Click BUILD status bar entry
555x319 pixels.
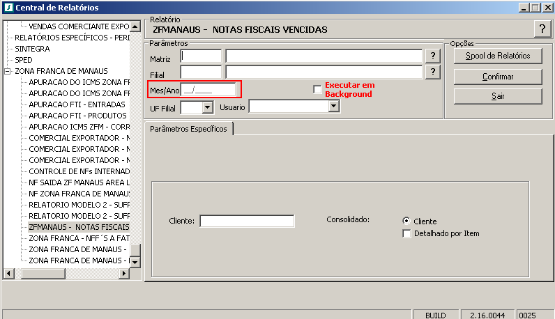(436, 315)
